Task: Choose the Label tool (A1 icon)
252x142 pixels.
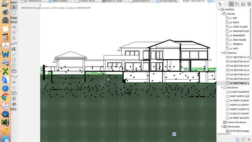Action: pos(14,43)
